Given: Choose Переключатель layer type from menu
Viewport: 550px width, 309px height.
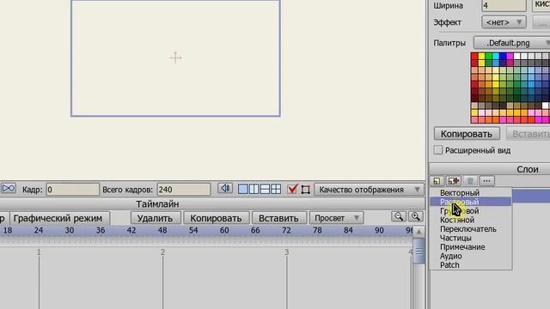Looking at the screenshot, I should coord(470,229).
